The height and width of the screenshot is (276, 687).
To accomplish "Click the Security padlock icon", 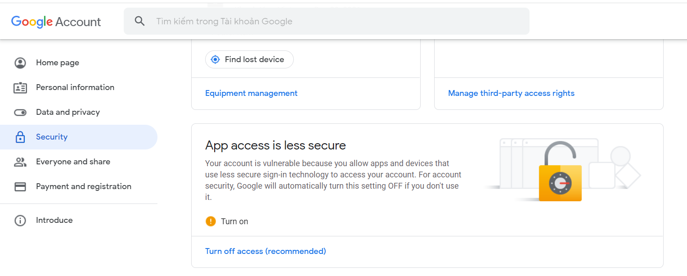I will tap(20, 137).
